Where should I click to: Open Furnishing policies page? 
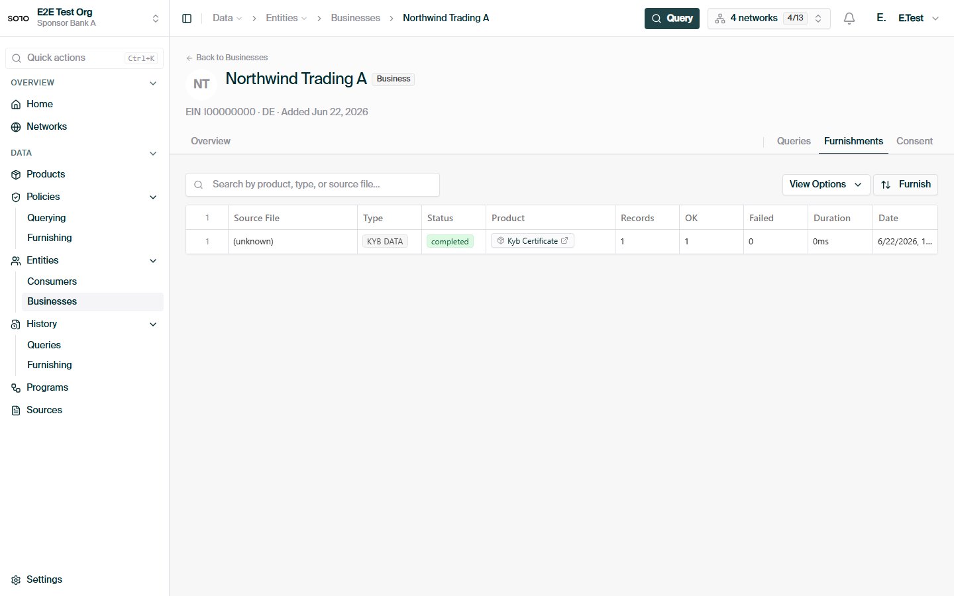click(50, 238)
